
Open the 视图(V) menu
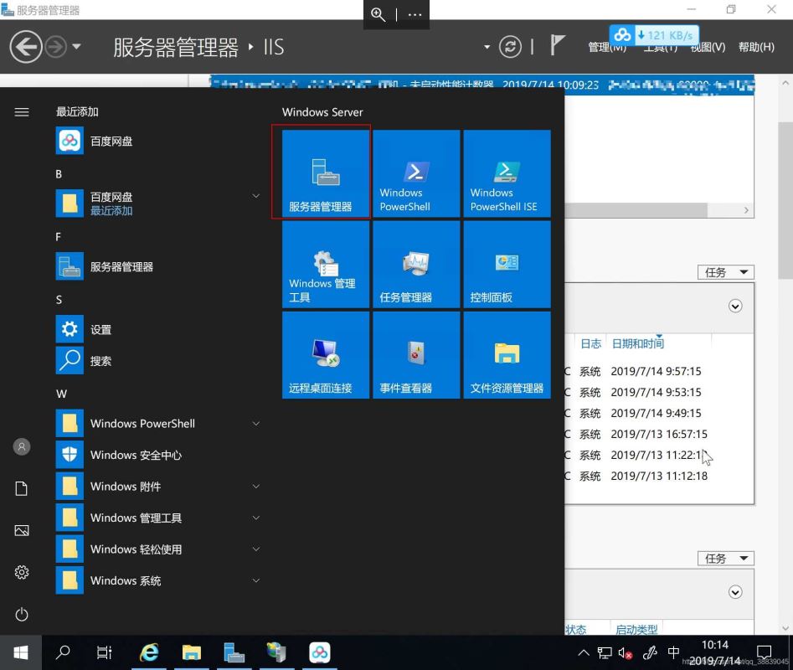coord(708,47)
